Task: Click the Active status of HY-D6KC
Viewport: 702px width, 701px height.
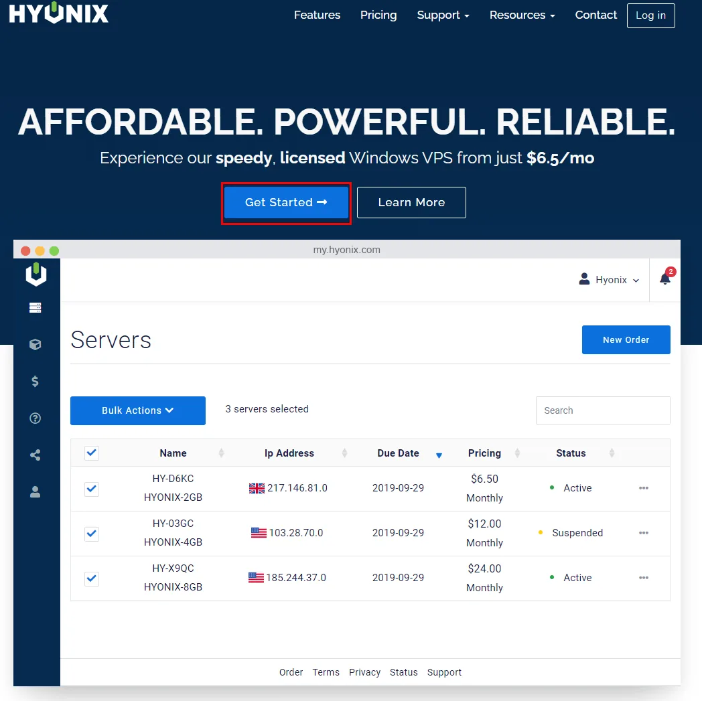Action: click(577, 489)
